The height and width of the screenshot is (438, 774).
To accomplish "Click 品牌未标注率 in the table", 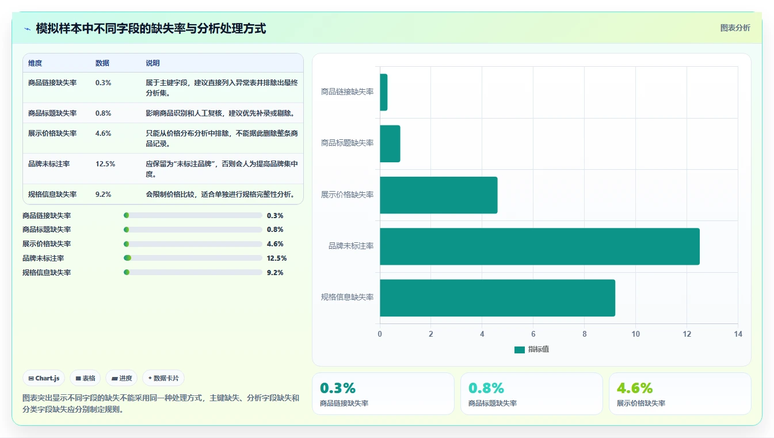I will click(x=49, y=163).
